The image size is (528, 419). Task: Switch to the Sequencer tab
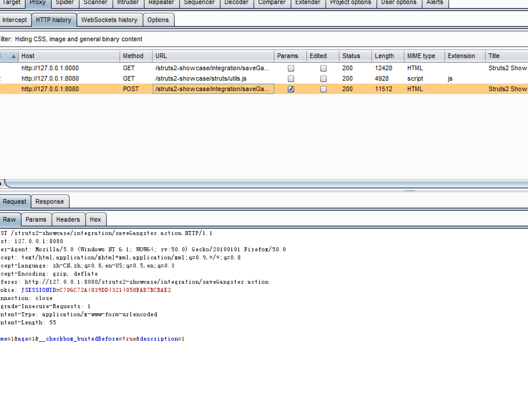point(199,3)
